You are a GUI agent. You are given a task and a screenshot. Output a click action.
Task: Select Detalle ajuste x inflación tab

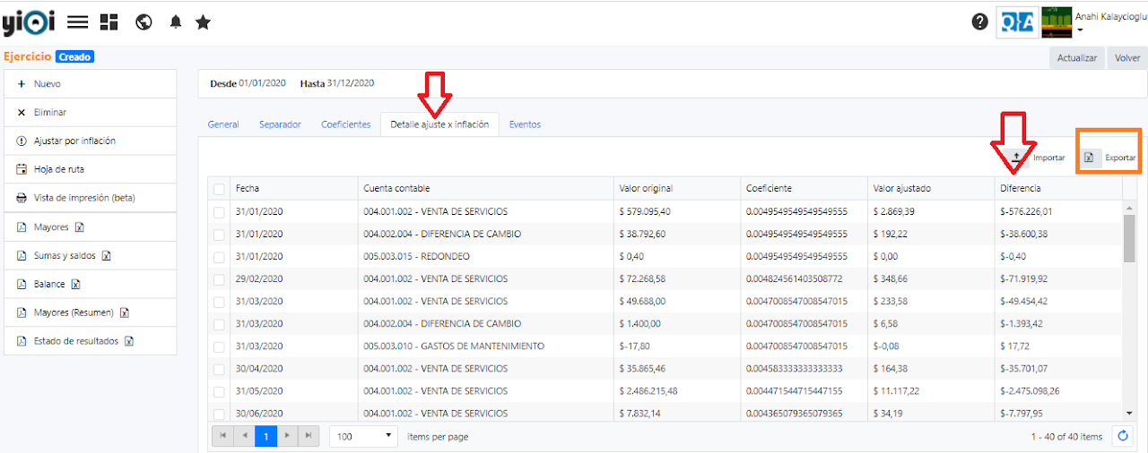[439, 124]
